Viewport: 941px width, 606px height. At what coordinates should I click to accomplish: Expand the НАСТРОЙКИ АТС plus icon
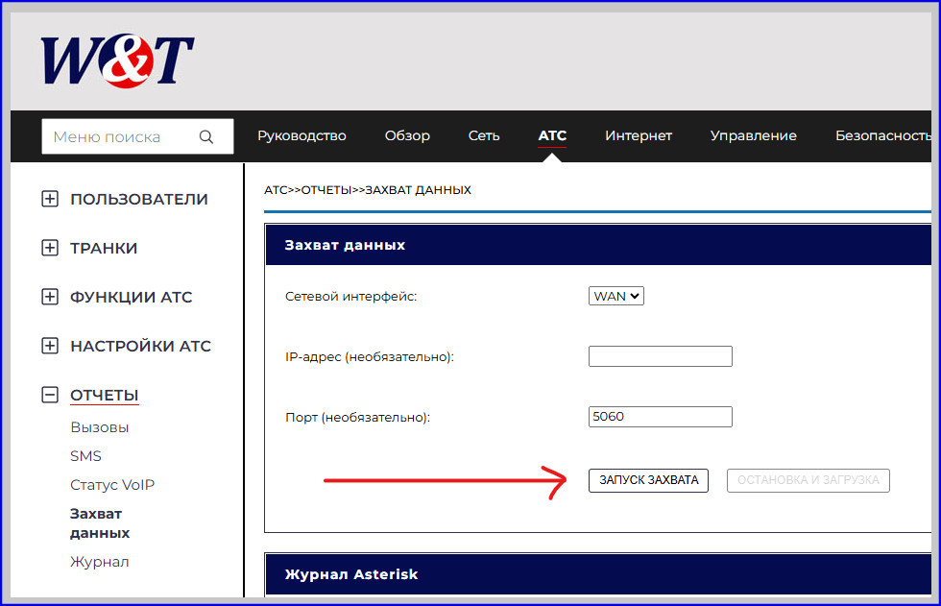tap(50, 346)
